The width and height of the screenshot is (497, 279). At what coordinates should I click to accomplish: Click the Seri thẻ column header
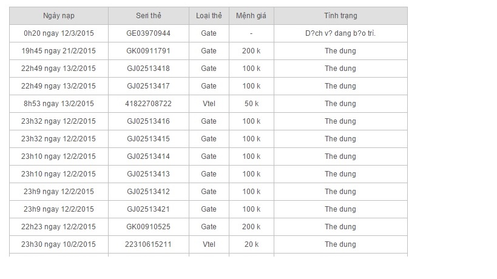148,16
